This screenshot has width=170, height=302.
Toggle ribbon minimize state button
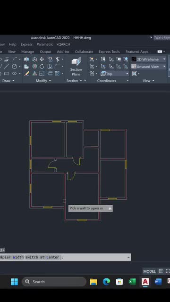pos(160,51)
